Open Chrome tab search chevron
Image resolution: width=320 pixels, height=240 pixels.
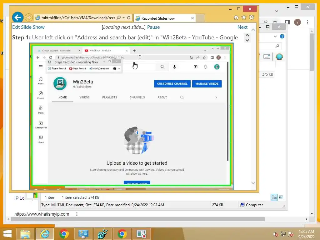277,11
